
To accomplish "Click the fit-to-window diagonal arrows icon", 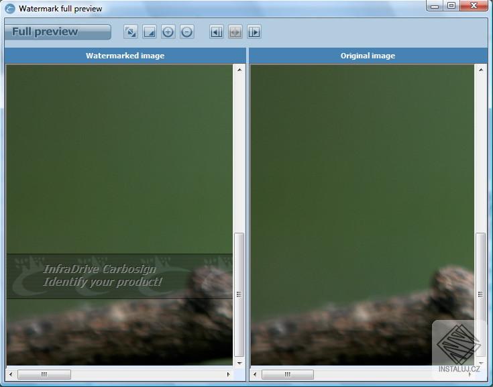I will click(130, 32).
